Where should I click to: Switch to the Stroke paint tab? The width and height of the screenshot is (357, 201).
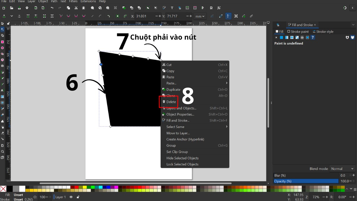(x=298, y=32)
